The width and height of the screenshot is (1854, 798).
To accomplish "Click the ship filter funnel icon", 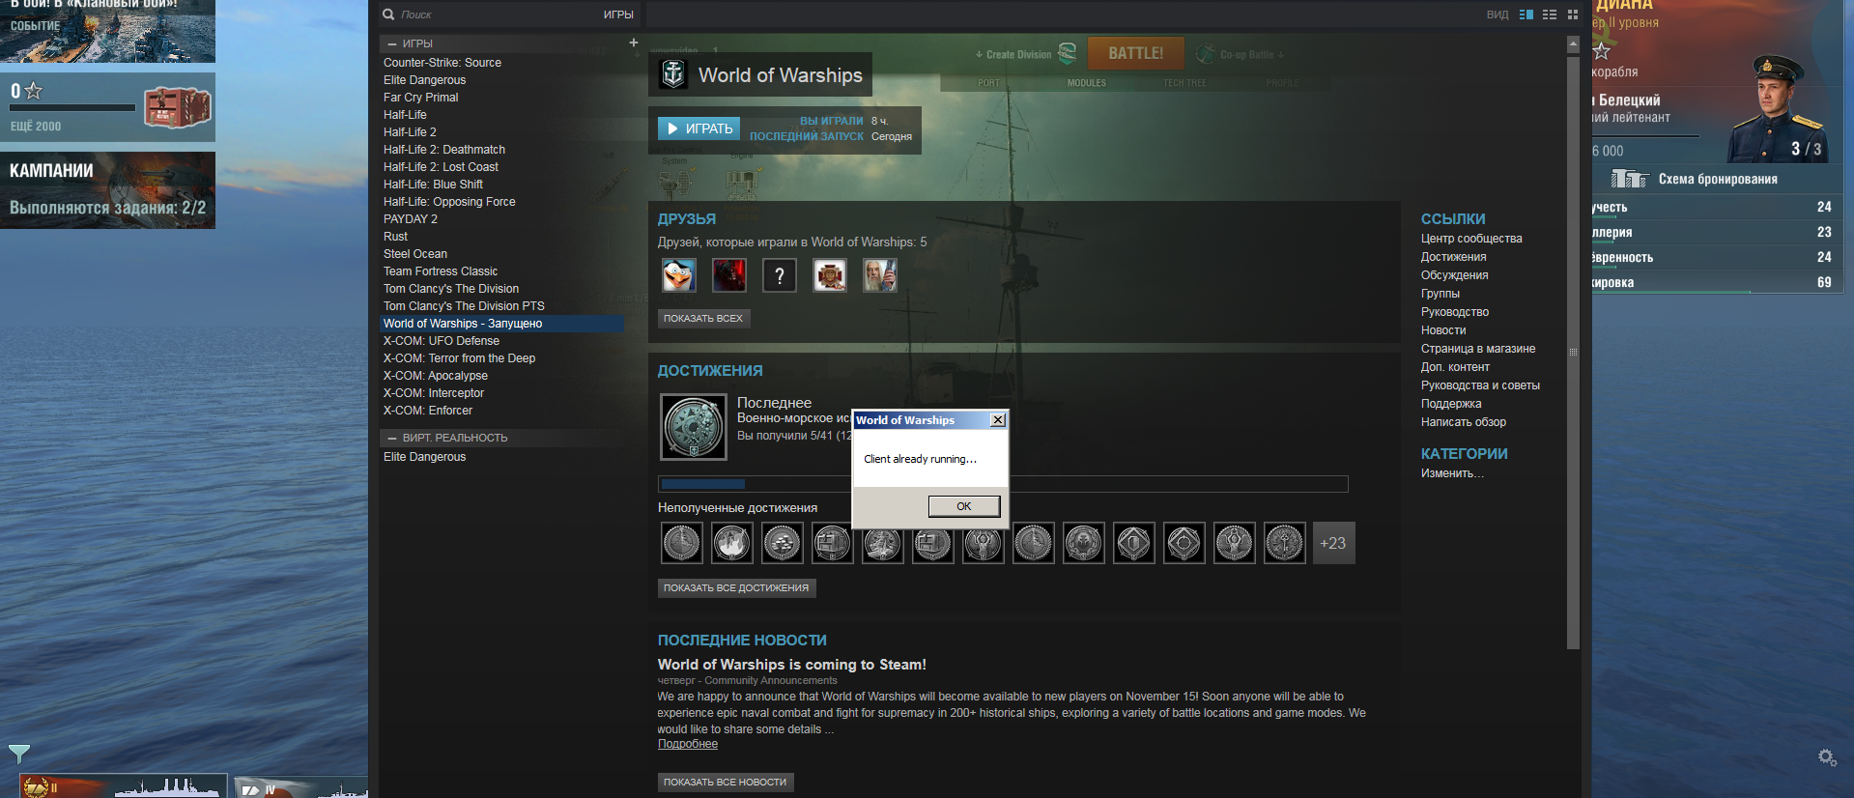I will (18, 753).
